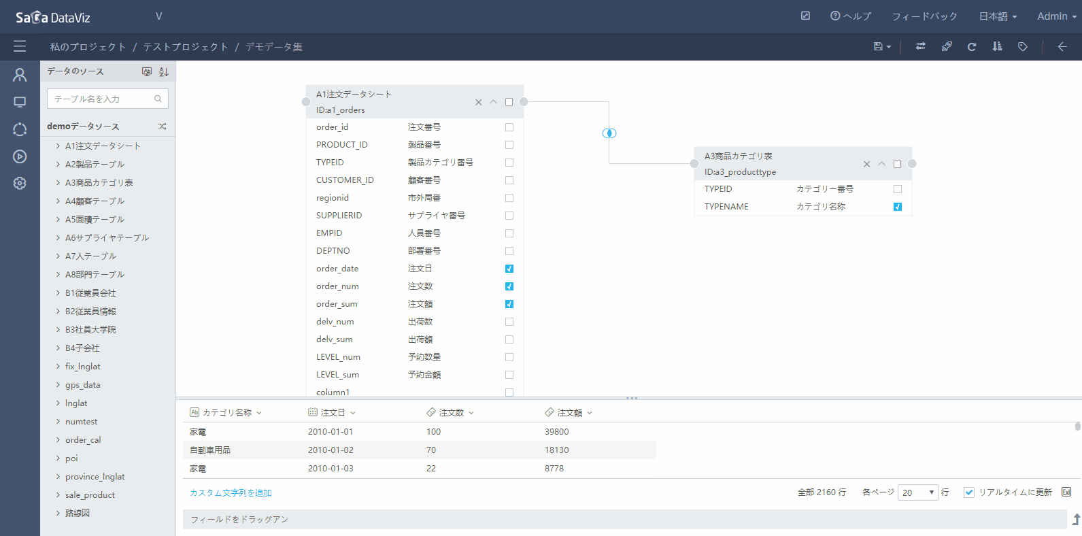The width and height of the screenshot is (1082, 536).
Task: Open the カテゴリ名称 column dropdown
Action: 259,413
